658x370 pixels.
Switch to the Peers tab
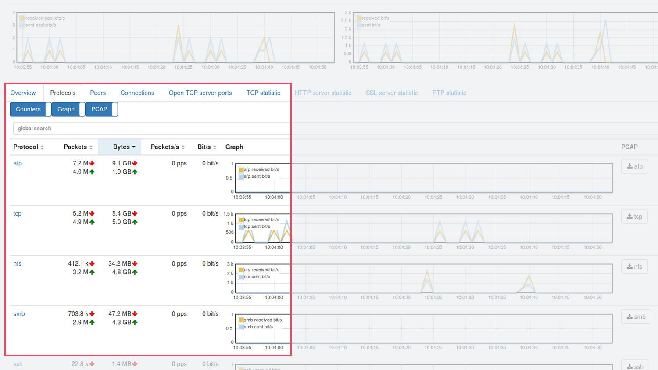click(x=98, y=93)
